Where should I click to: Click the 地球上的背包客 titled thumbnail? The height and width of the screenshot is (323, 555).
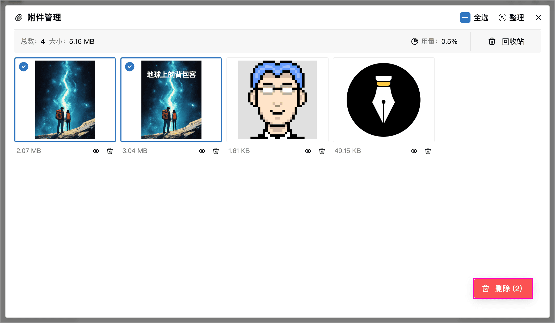point(171,100)
